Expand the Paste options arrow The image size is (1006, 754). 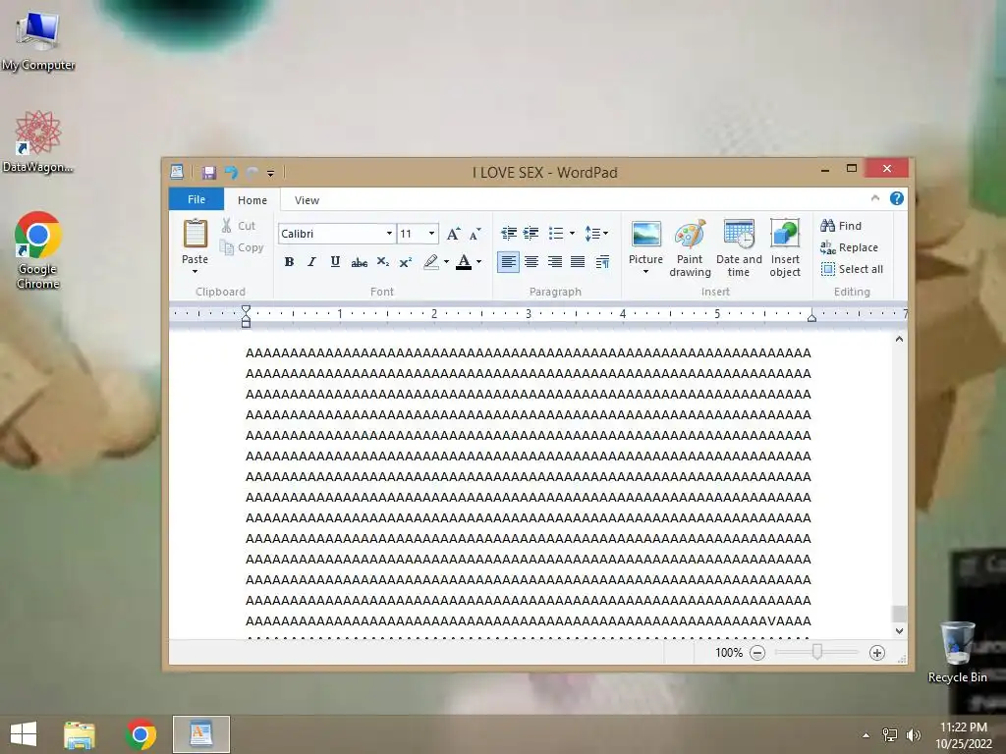(x=196, y=272)
